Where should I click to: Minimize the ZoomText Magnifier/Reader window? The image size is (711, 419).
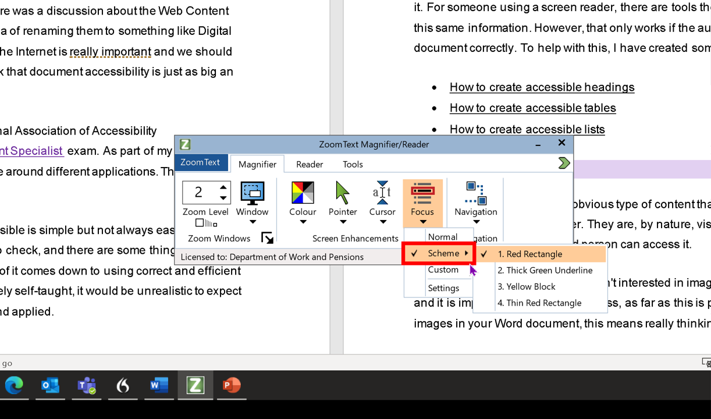(539, 144)
